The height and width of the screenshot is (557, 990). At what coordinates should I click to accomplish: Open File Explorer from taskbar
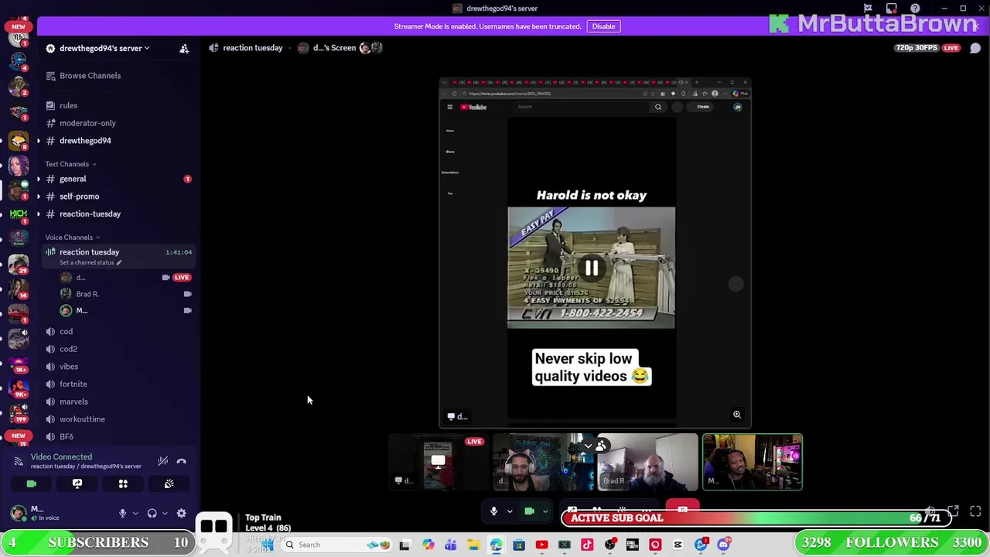(x=473, y=545)
